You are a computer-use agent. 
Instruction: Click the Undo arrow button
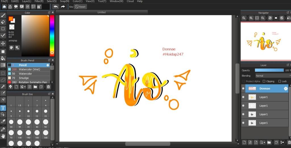[x=55, y=7]
